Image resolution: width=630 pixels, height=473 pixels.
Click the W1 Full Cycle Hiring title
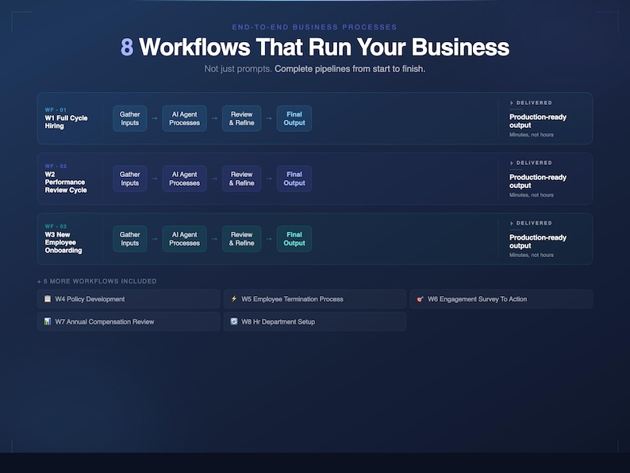coord(66,121)
